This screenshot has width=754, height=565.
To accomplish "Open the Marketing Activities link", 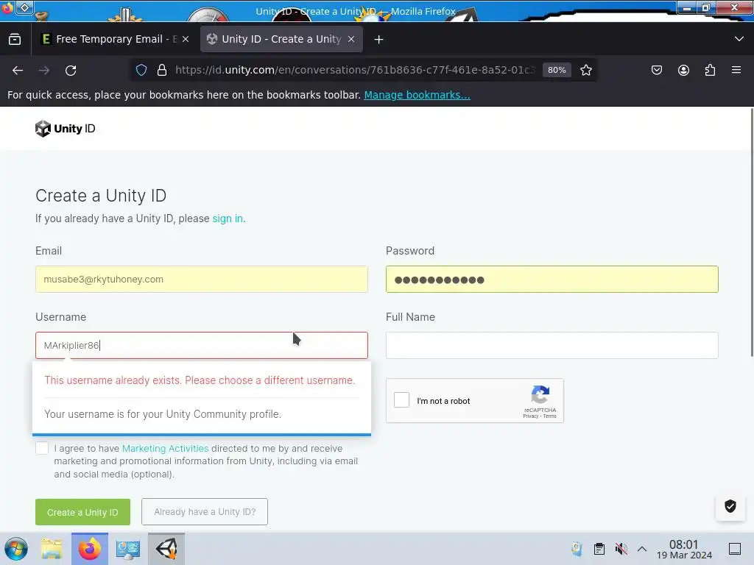I will [x=165, y=448].
